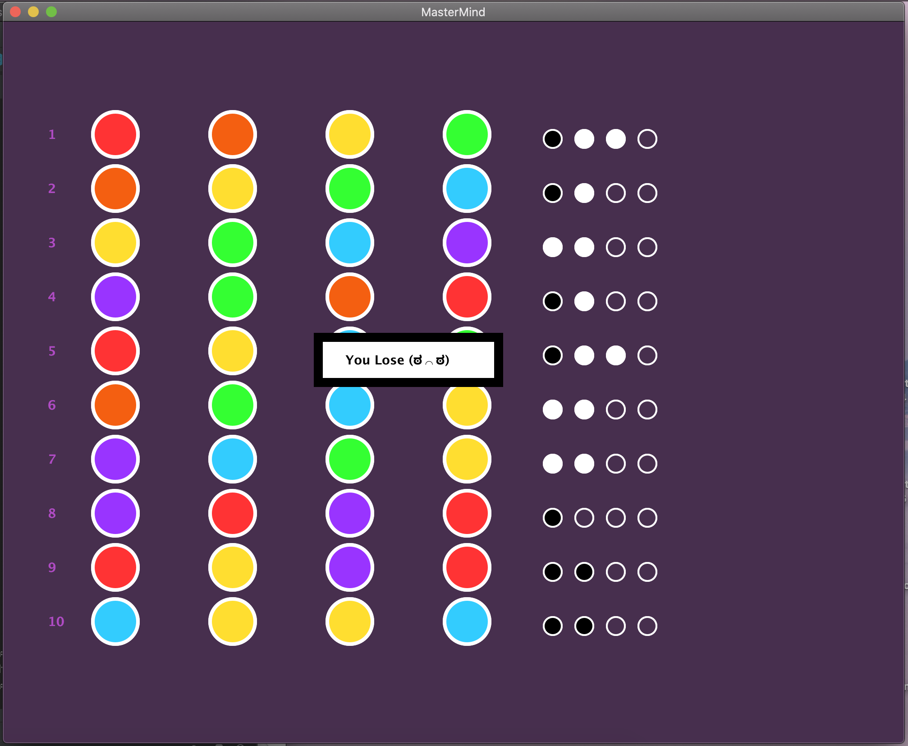Click the black feedback peg in row 1

[x=553, y=139]
